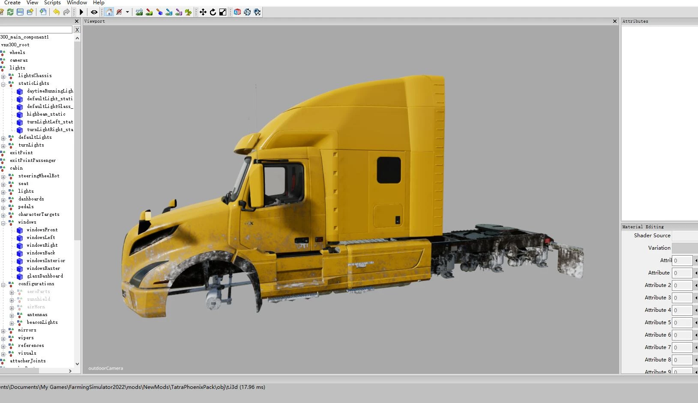Collapse the staticLights tree node
Screen dimensions: 698x403
pyautogui.click(x=3, y=84)
